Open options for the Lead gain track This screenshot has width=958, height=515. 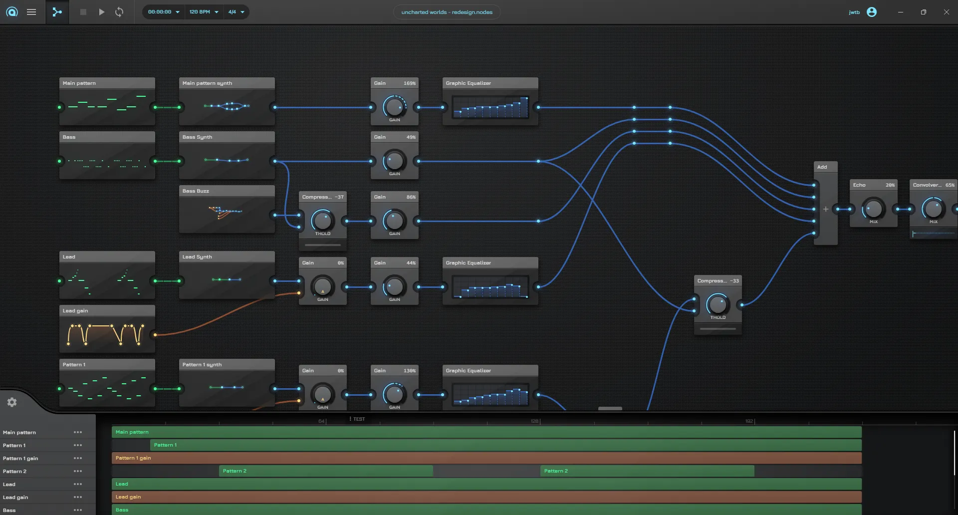point(78,497)
